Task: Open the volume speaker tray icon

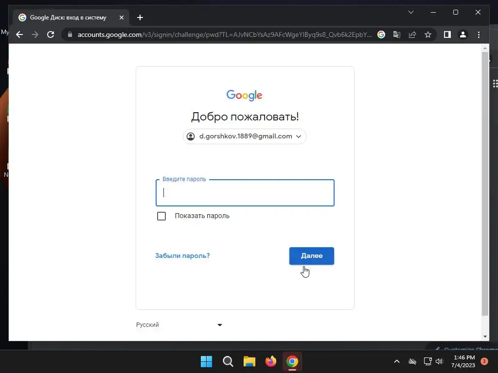Action: [439, 361]
